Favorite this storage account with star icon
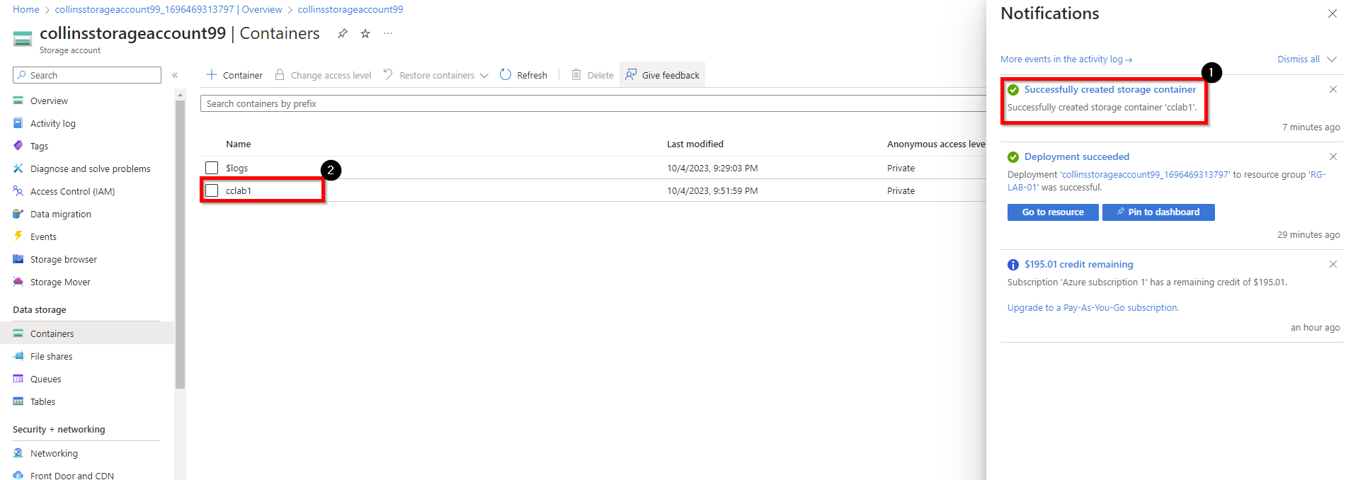The width and height of the screenshot is (1358, 480). click(365, 33)
